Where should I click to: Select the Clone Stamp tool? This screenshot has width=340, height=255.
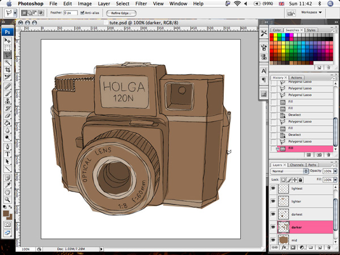[x=7, y=101]
